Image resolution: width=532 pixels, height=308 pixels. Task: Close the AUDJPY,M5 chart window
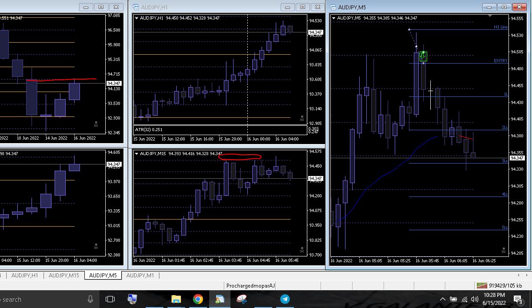coord(519,7)
